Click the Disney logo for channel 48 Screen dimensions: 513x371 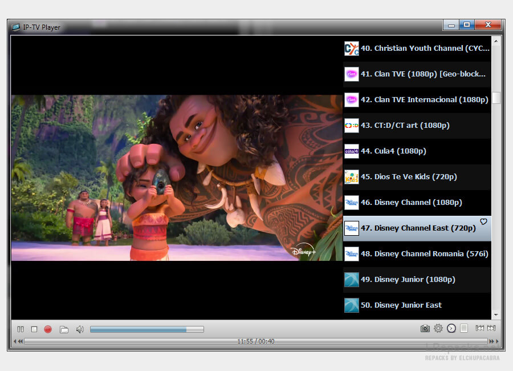[352, 254]
